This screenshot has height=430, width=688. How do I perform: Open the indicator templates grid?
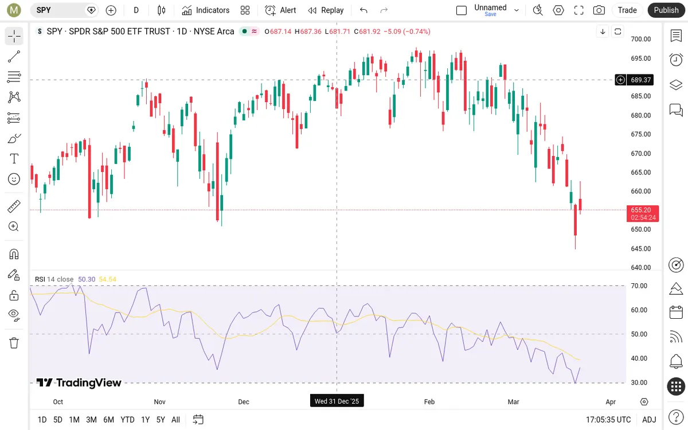(x=245, y=10)
